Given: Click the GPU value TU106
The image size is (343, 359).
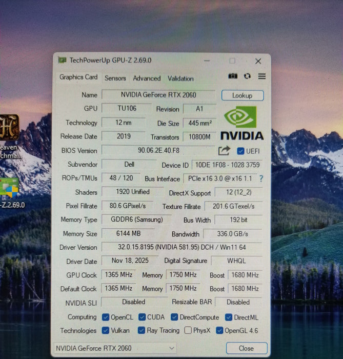Looking at the screenshot, I should pyautogui.click(x=127, y=108).
